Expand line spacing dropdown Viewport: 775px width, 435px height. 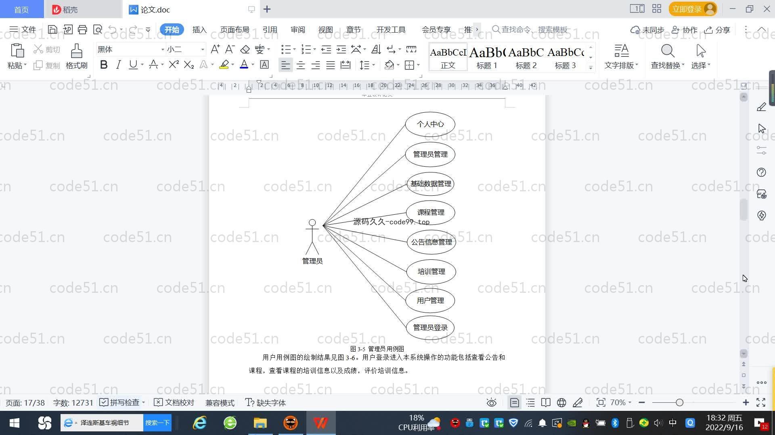pos(374,65)
